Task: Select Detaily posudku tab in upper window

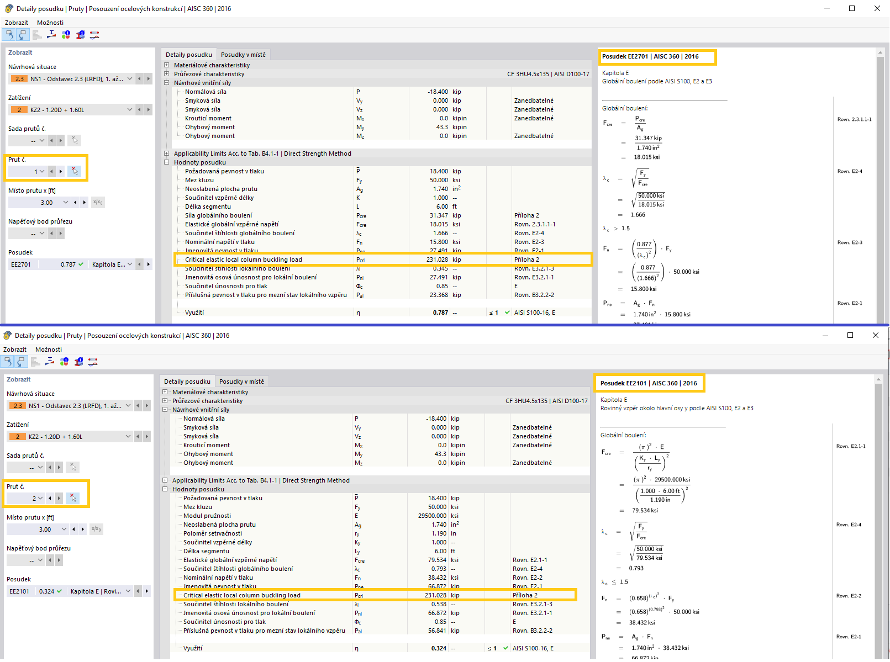Action: click(189, 55)
